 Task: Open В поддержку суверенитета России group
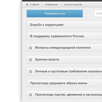tap(64, 36)
